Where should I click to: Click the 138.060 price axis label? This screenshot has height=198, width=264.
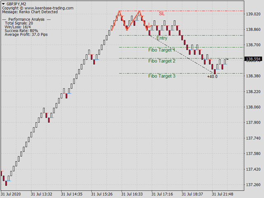(x=253, y=107)
